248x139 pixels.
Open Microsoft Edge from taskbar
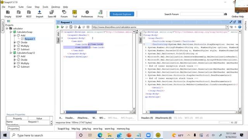[x=100, y=135]
